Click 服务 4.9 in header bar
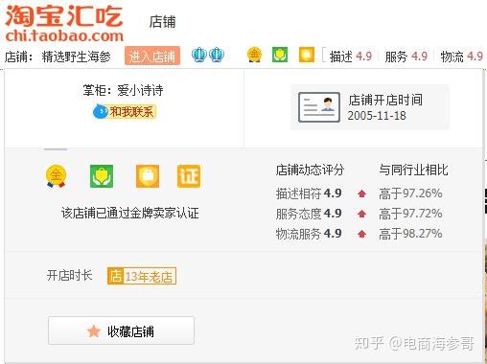Viewport: 487px width, 364px height. click(406, 57)
